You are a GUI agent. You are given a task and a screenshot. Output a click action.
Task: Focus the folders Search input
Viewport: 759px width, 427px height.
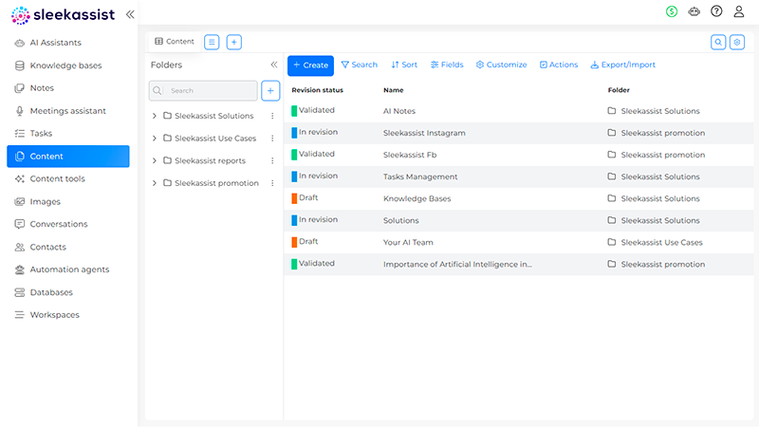pyautogui.click(x=203, y=90)
